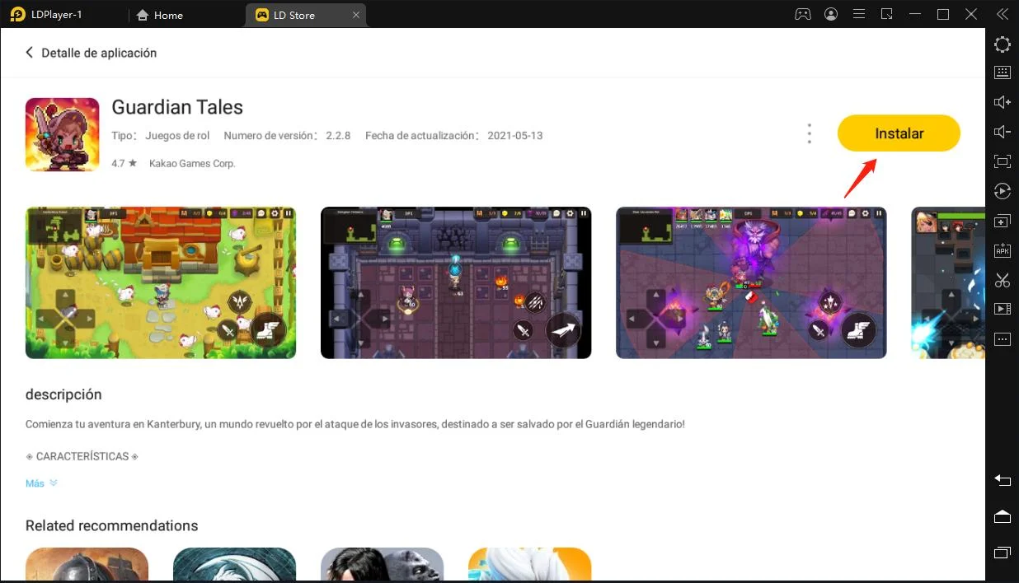Expand description with Más link
The width and height of the screenshot is (1019, 583).
[41, 483]
